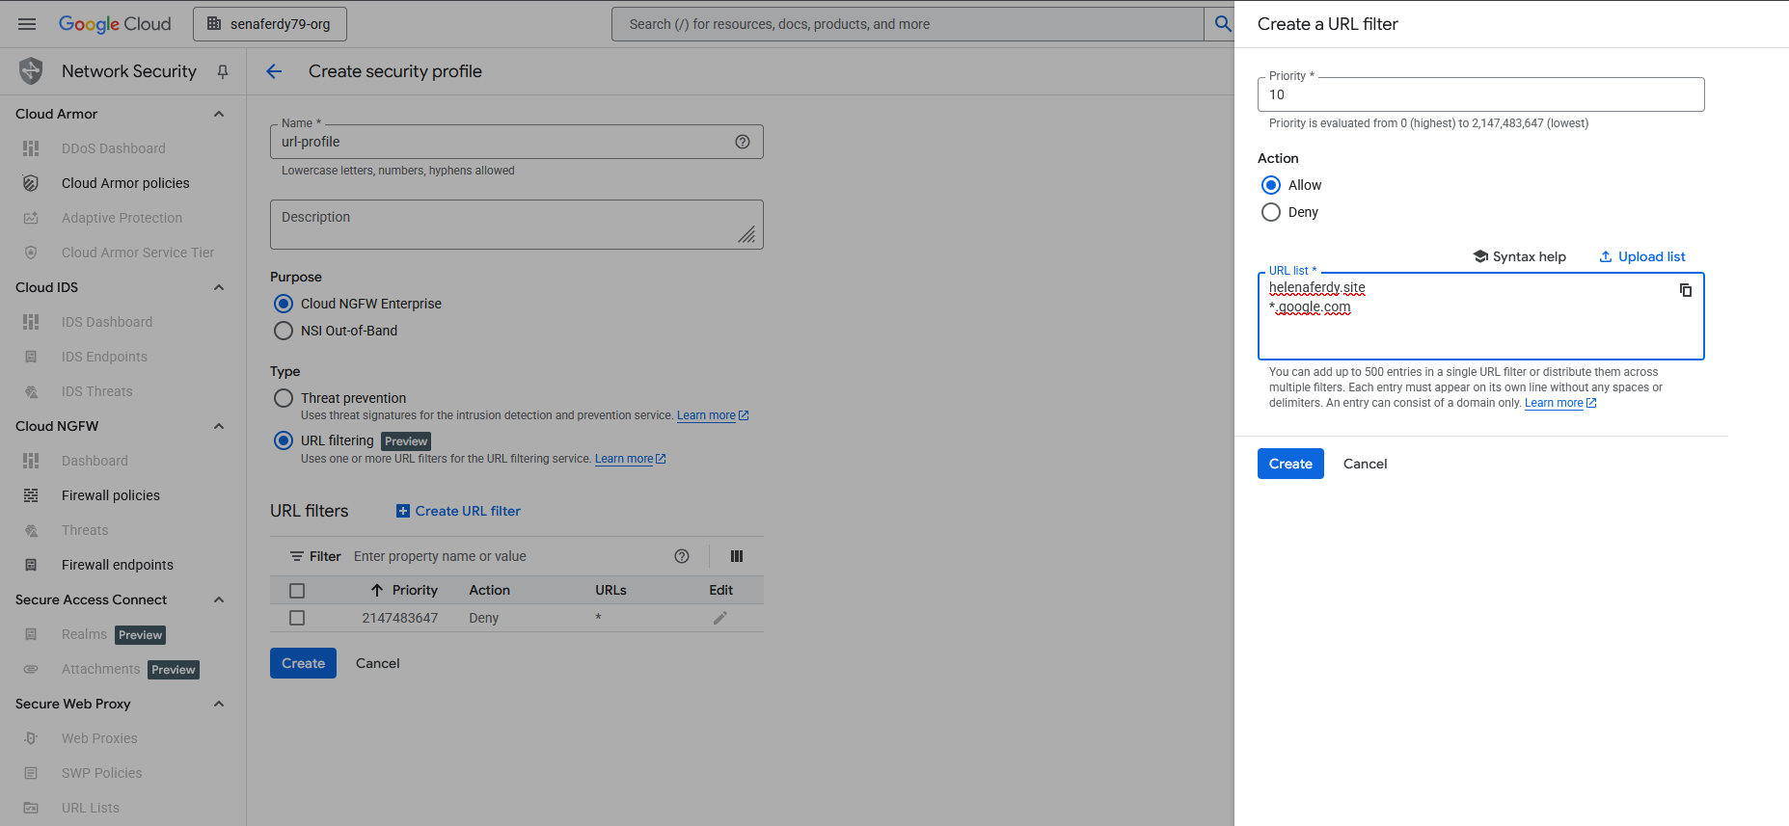This screenshot has height=826, width=1789.
Task: Go back using the arrow icon
Action: coord(274,71)
